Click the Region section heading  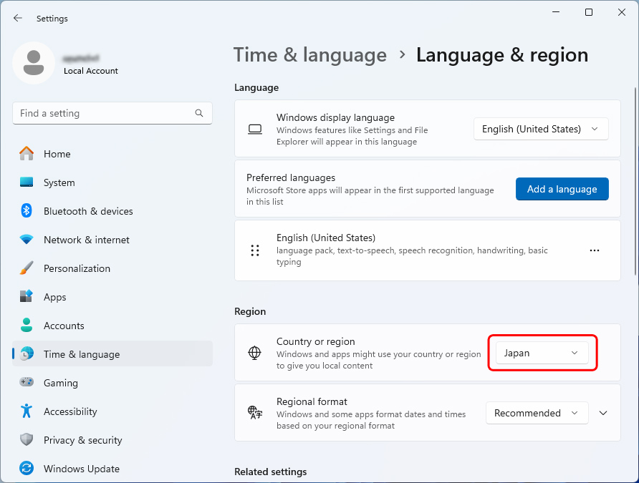coord(250,311)
